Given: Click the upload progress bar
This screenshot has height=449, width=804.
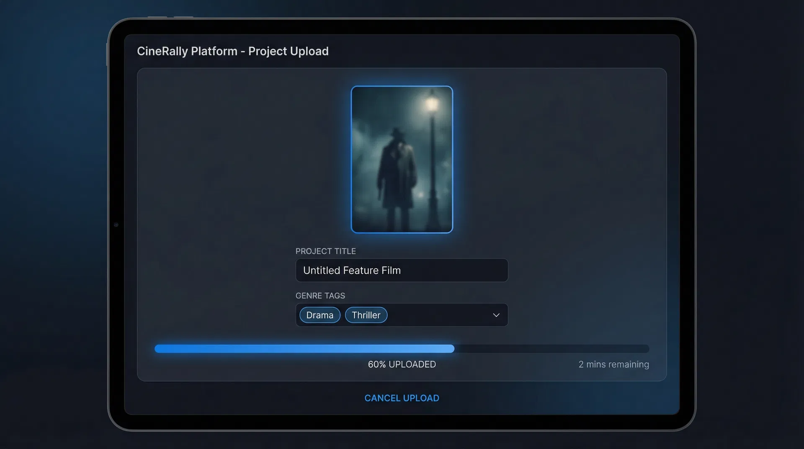Looking at the screenshot, I should click(x=402, y=348).
